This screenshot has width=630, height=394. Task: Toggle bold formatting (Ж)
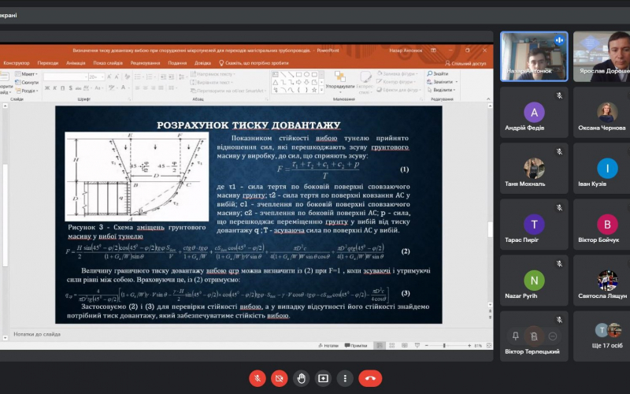coord(47,88)
